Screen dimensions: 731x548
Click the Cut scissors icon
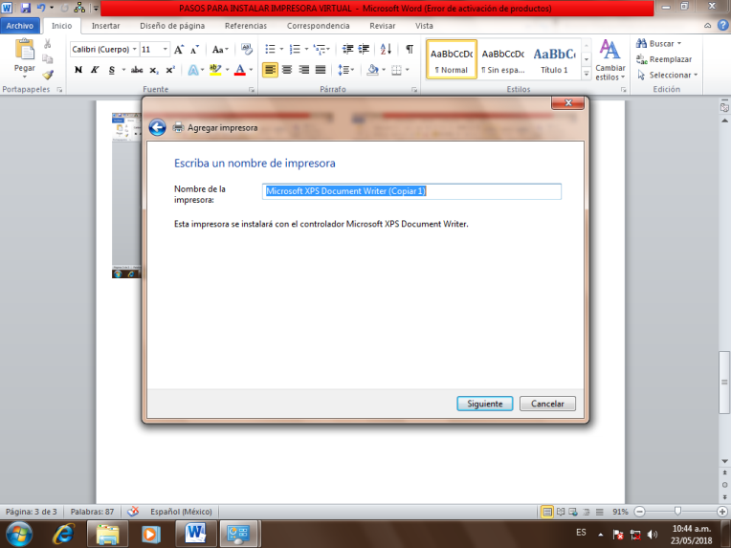point(48,44)
